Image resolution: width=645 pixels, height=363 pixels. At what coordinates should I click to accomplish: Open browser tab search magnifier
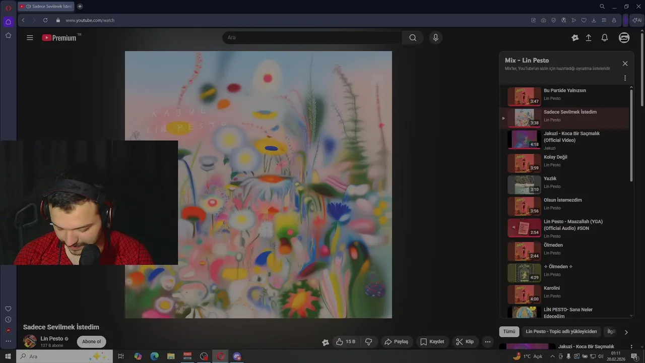(x=602, y=7)
